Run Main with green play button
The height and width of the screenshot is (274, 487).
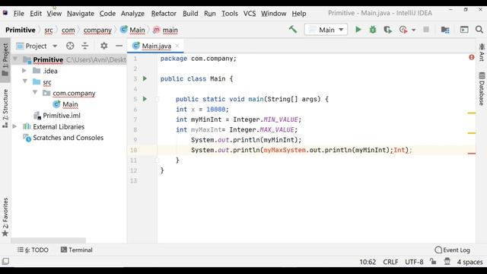(358, 30)
